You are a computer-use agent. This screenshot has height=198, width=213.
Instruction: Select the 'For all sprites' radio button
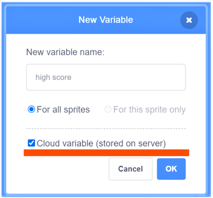point(31,109)
